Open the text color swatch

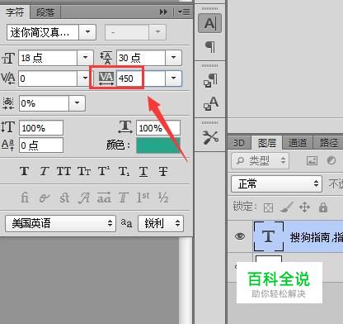[x=158, y=145]
